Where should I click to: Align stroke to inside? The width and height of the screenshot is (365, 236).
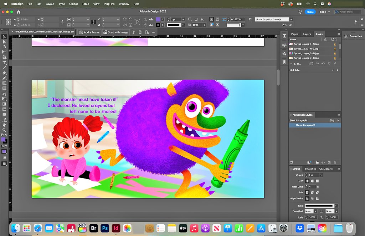click(312, 199)
